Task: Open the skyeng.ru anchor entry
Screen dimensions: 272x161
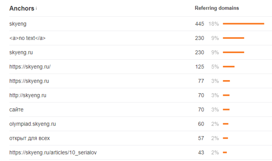Action: [x=21, y=52]
